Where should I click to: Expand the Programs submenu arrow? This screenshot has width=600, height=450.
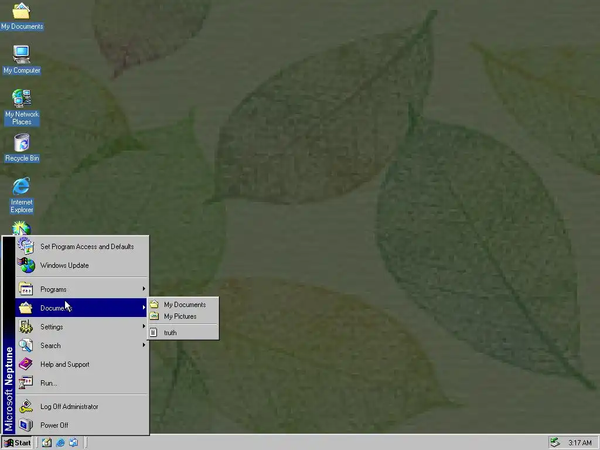(144, 288)
